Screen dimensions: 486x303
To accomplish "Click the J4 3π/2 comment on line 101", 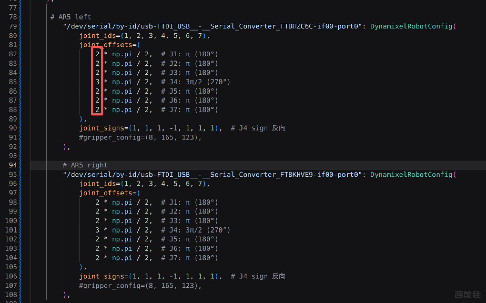I will 196,230.
